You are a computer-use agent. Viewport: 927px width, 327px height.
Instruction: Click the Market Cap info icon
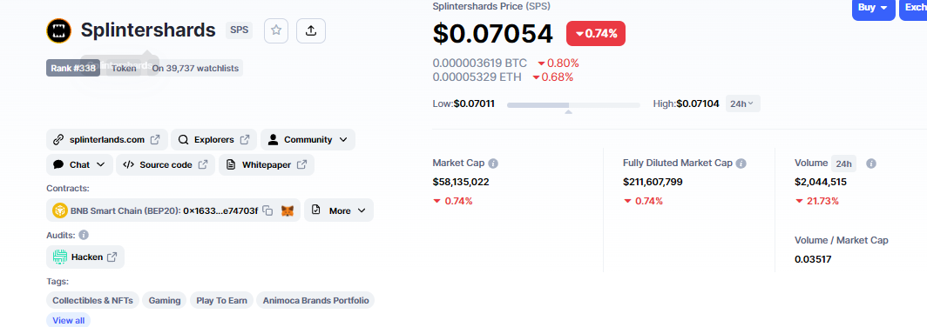pyautogui.click(x=493, y=163)
